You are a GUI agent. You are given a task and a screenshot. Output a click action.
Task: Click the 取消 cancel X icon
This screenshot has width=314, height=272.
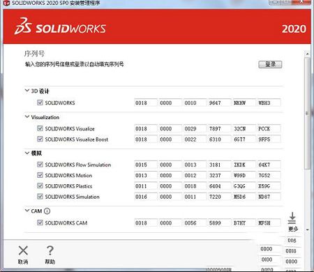pos(23,250)
